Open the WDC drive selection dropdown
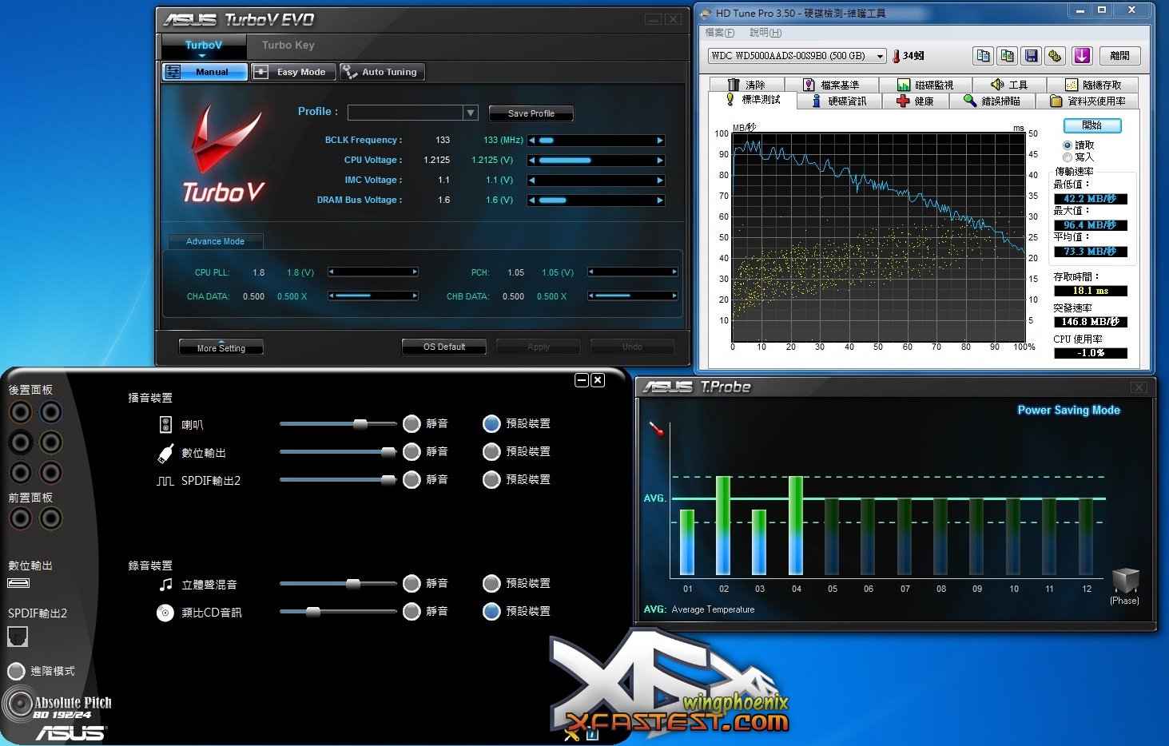The image size is (1169, 746). click(x=880, y=56)
